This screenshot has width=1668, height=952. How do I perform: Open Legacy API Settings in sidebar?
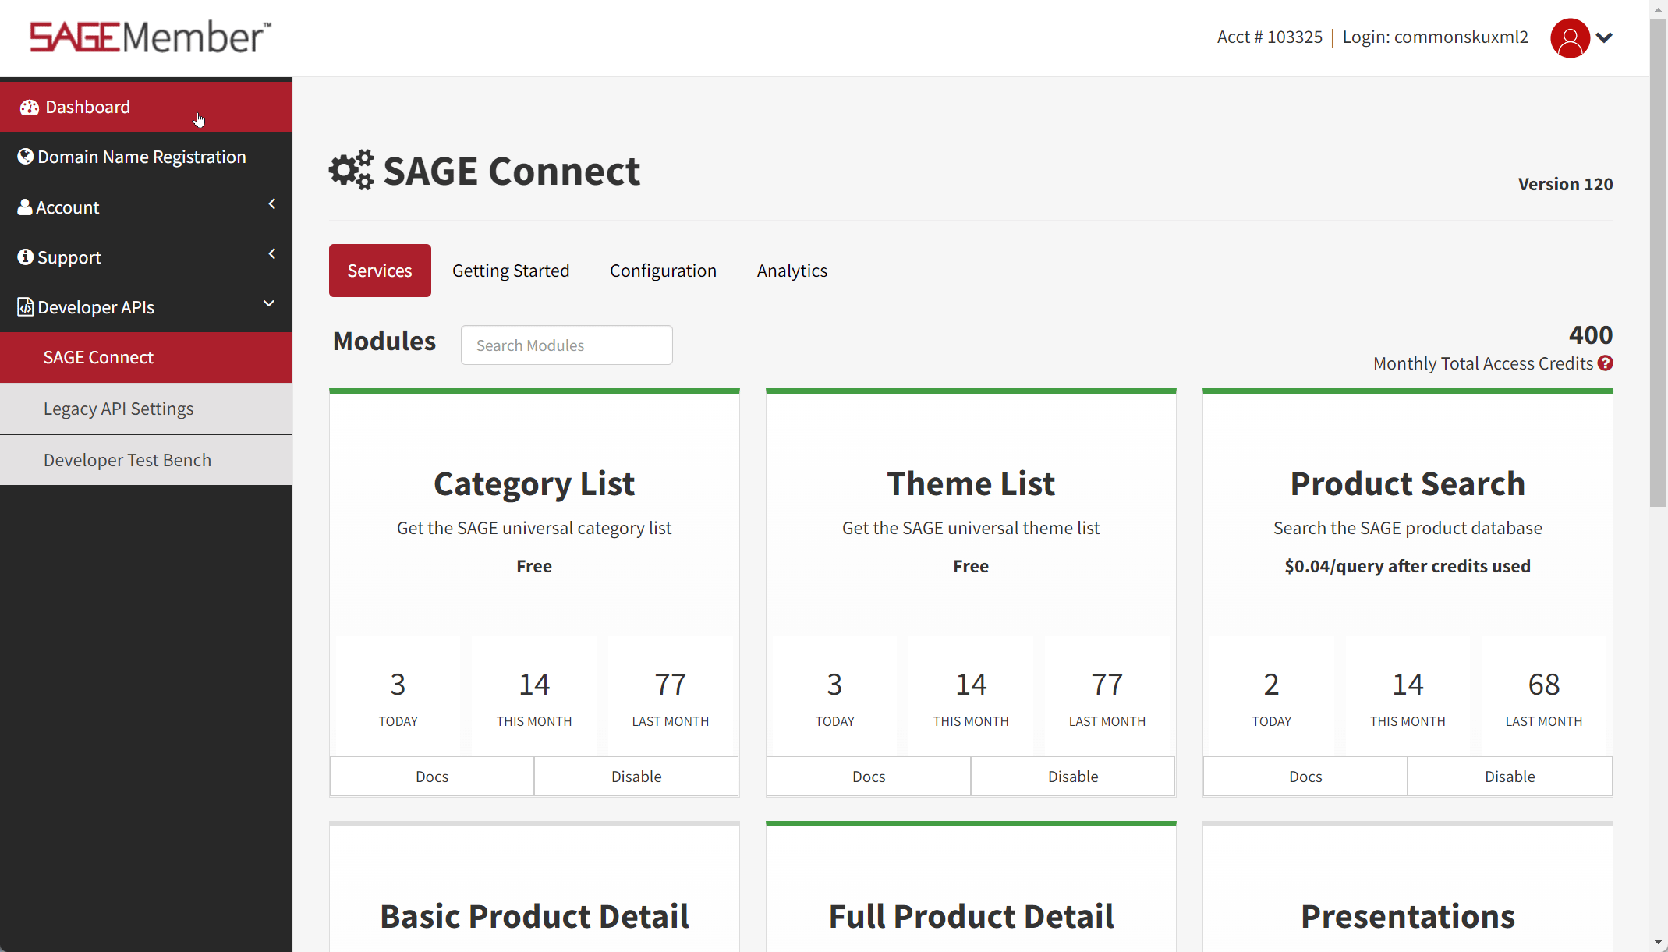click(x=119, y=409)
